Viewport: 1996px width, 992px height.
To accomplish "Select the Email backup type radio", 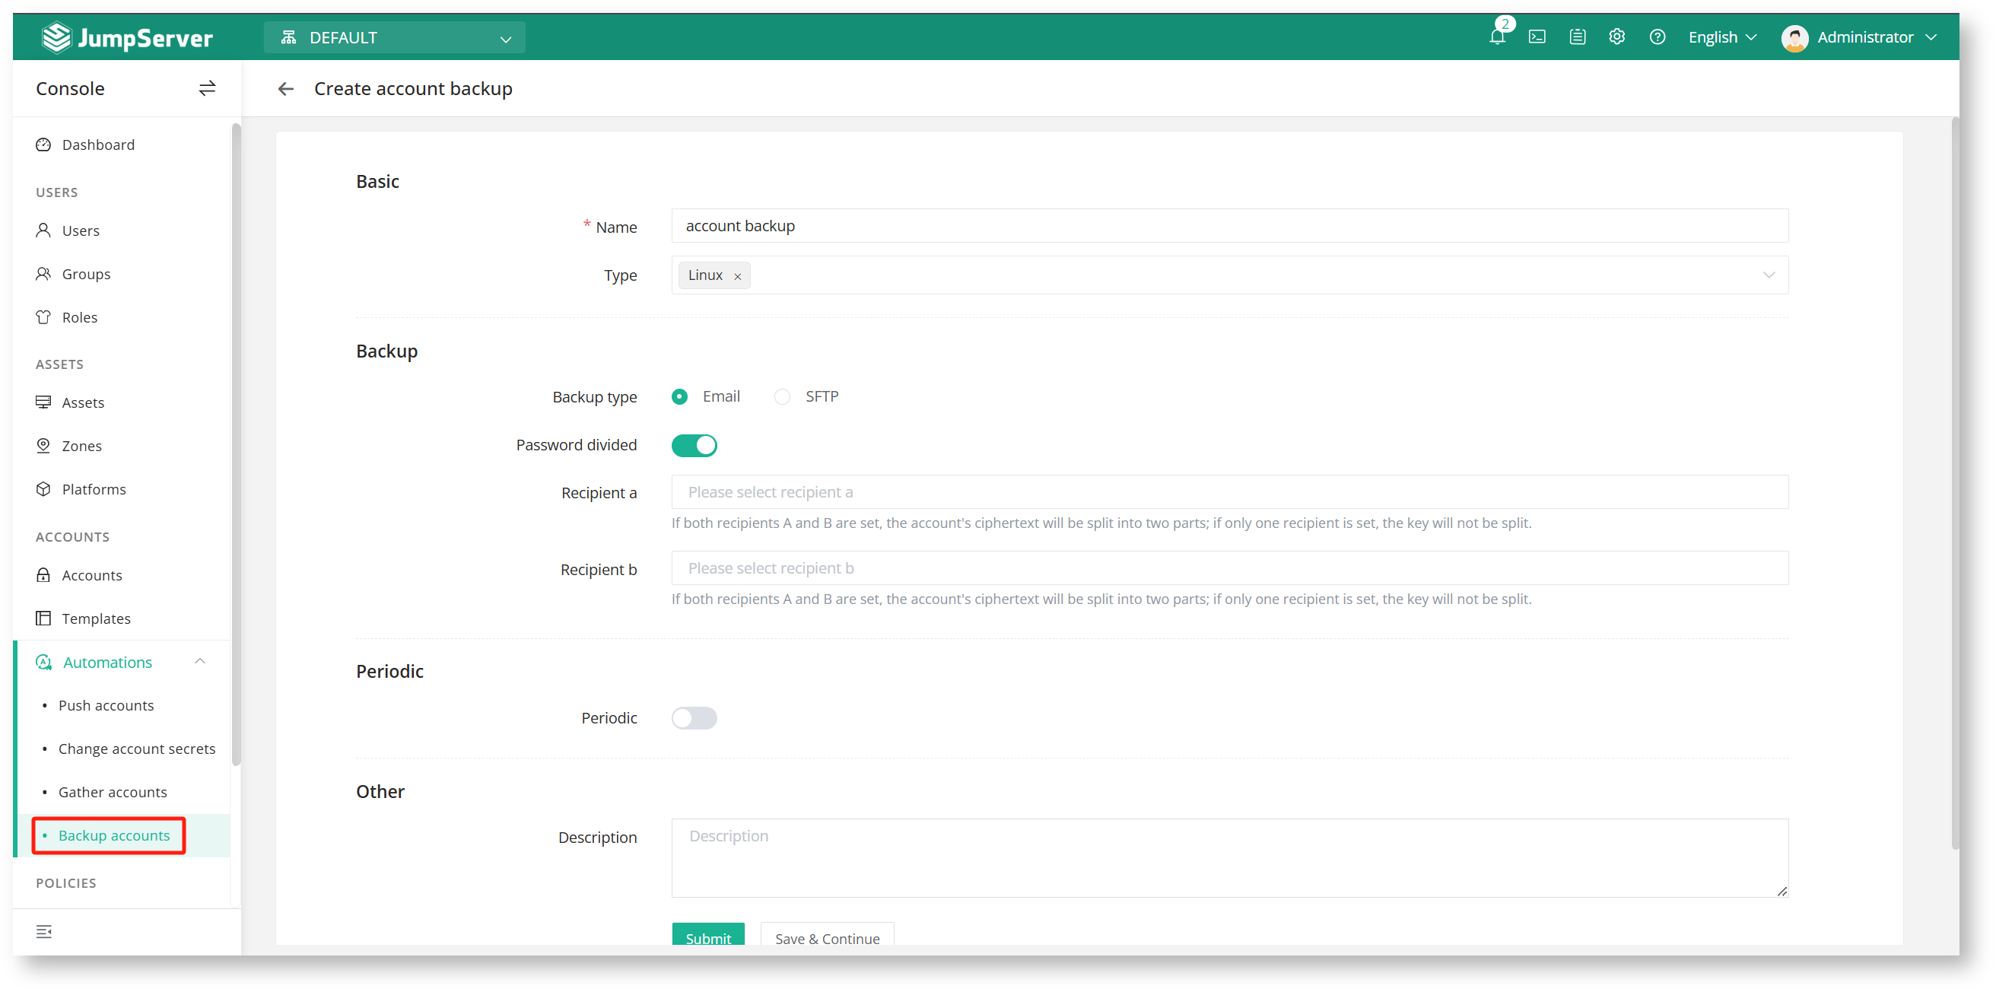I will pyautogui.click(x=679, y=397).
